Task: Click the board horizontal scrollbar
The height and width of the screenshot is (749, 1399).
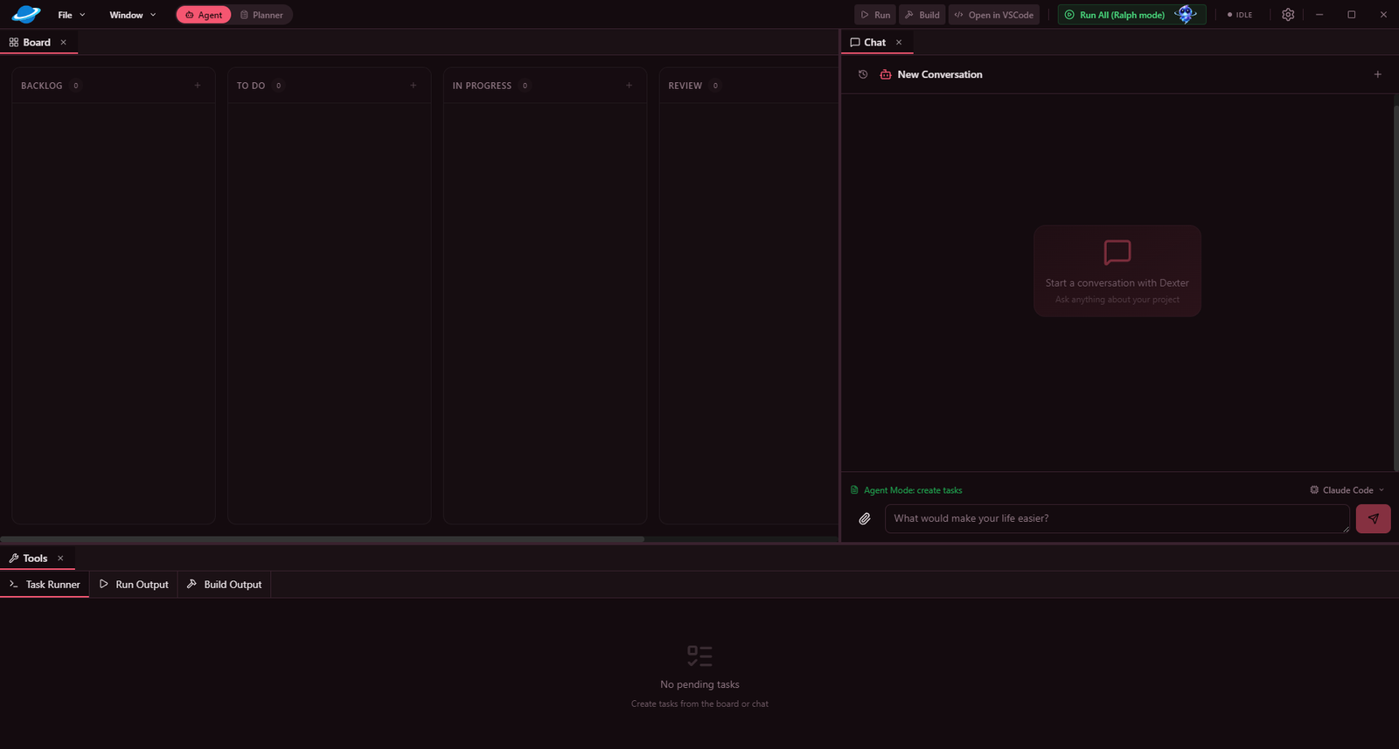Action: 323,539
